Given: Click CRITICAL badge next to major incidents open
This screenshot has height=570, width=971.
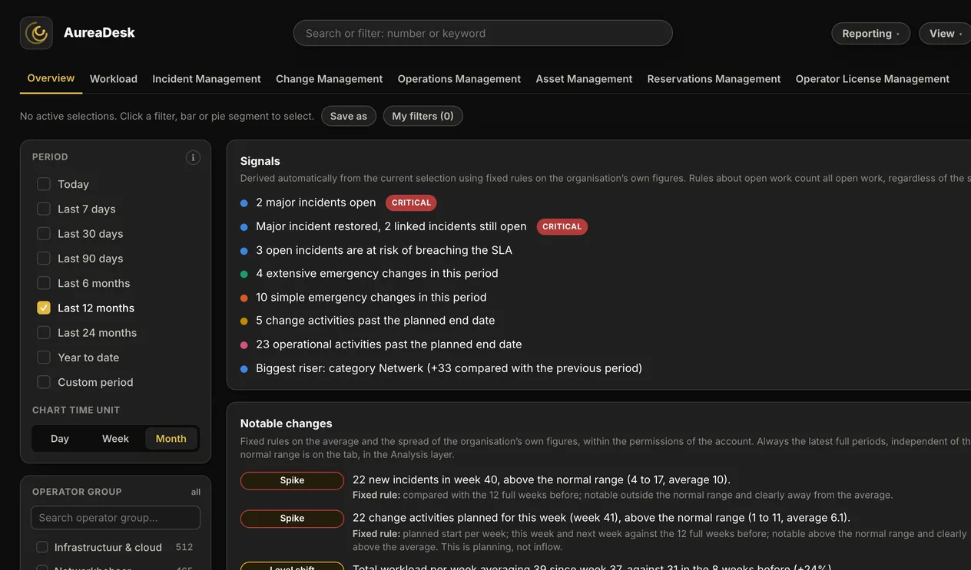Looking at the screenshot, I should point(411,203).
